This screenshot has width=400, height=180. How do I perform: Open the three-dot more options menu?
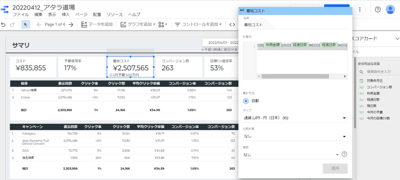click(x=359, y=9)
